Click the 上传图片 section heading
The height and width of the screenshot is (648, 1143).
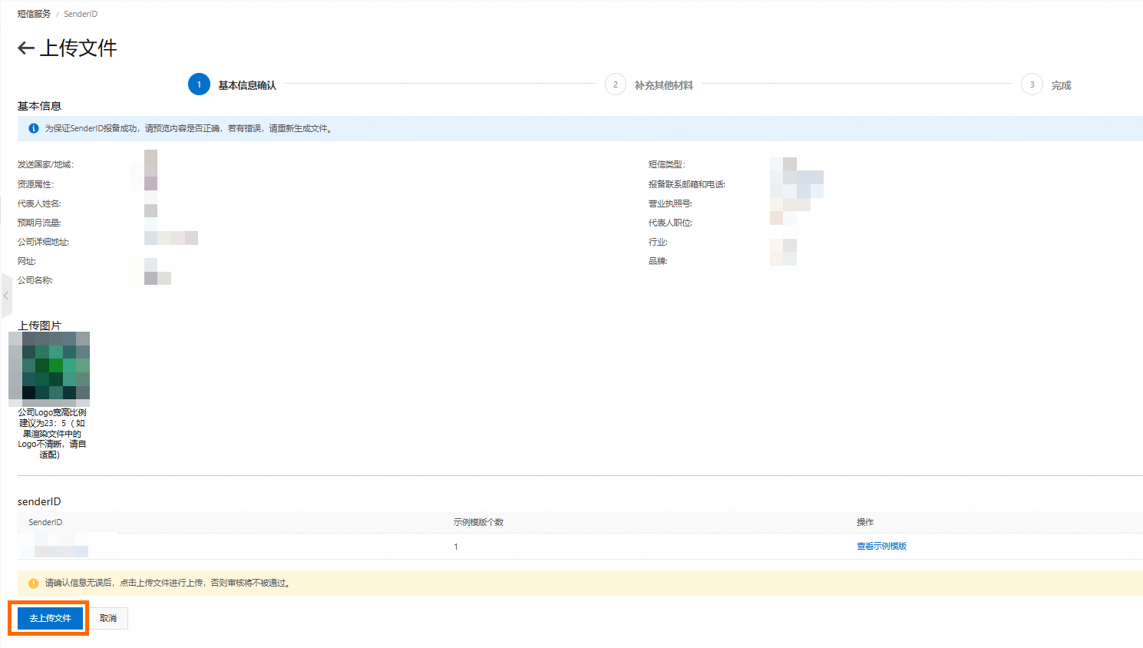39,326
